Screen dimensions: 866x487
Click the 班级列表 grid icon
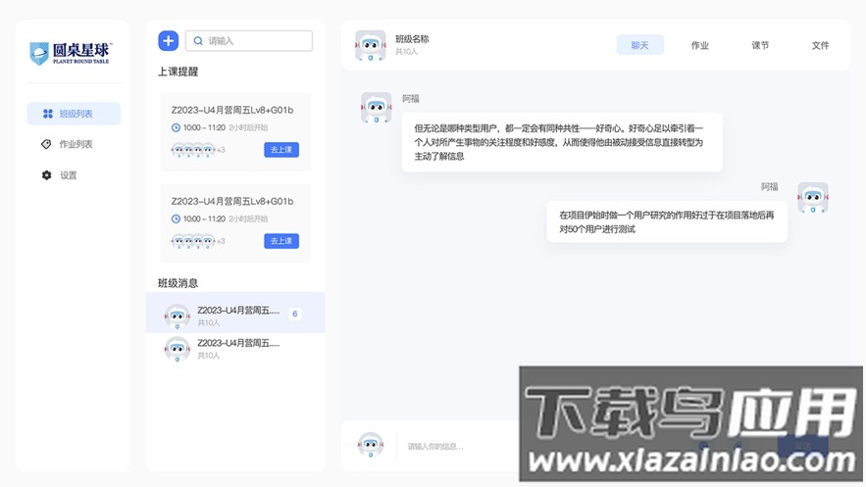coord(47,114)
